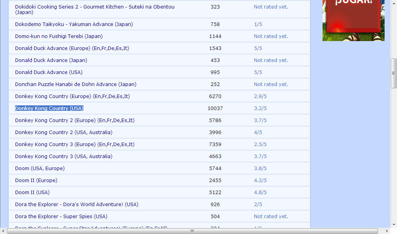Viewport: 397px width, 234px height.
Task: Click the horizontal scrollbar left arrow
Action: (3, 231)
